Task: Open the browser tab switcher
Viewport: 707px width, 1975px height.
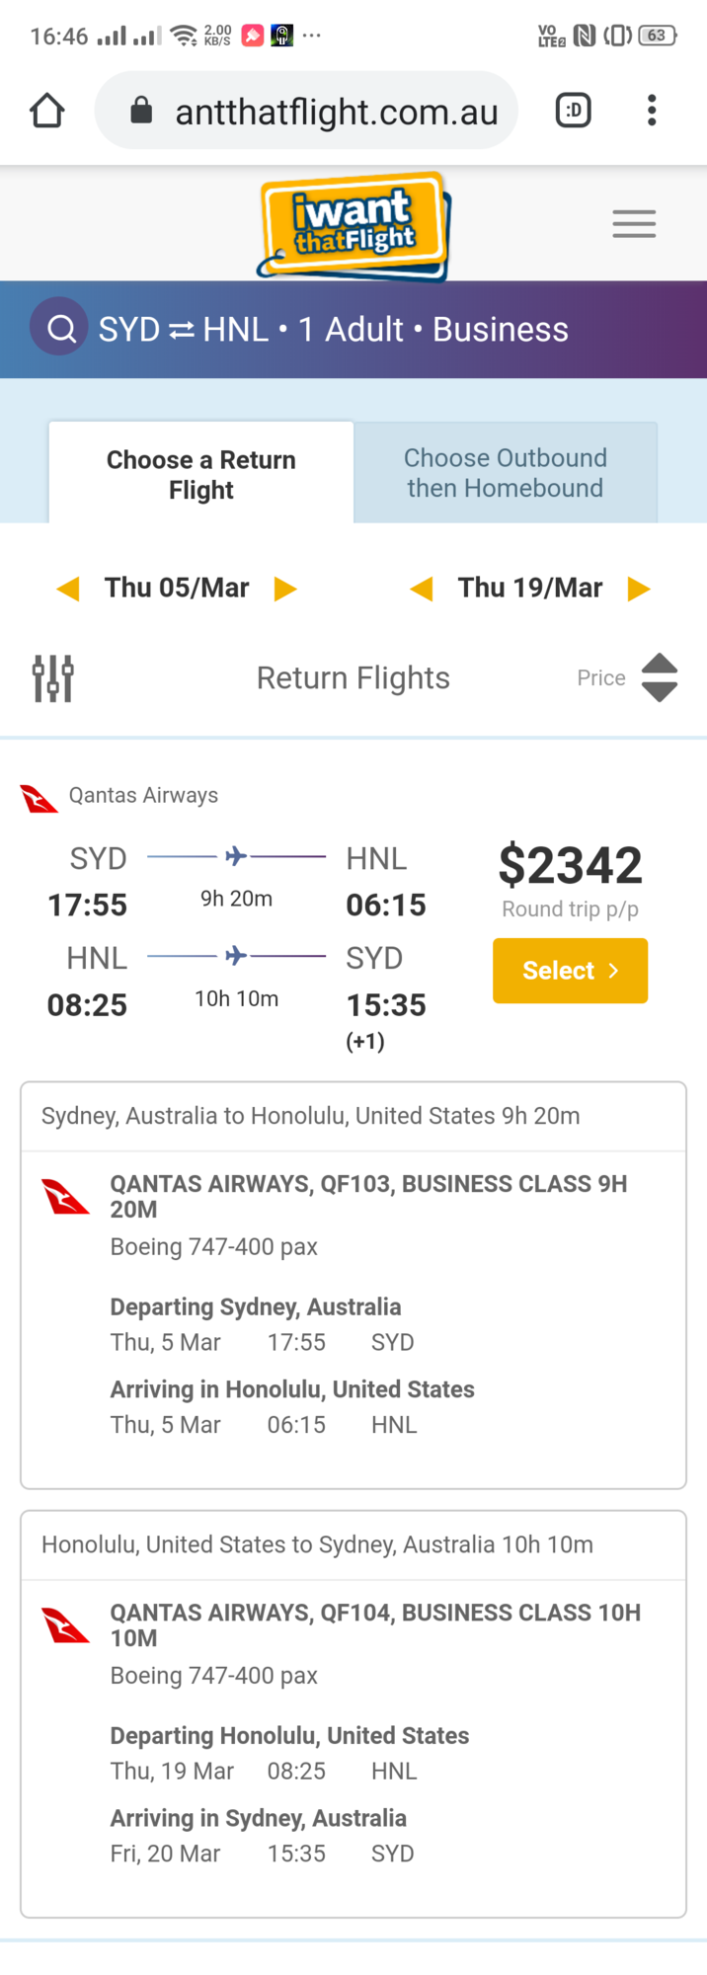Action: 573,111
